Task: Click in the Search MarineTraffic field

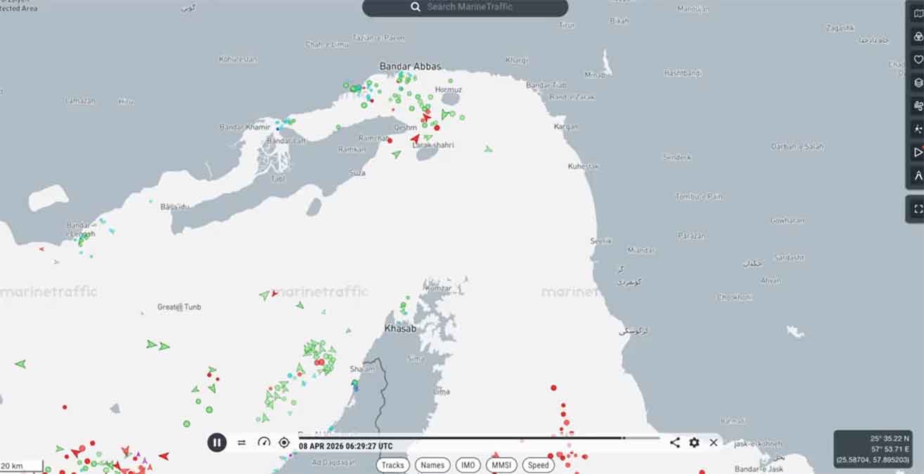Action: tap(465, 7)
